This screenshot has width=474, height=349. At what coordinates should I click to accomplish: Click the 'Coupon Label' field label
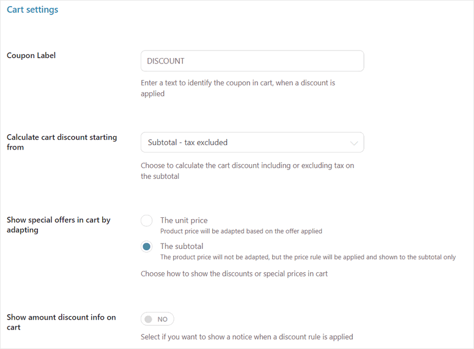[x=31, y=56]
